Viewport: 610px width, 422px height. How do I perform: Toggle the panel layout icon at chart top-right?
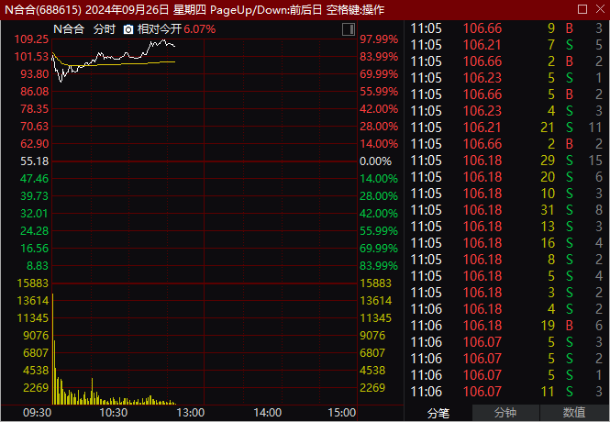(348, 29)
